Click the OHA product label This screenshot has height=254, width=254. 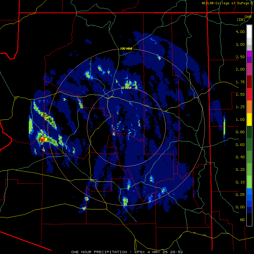point(248,17)
